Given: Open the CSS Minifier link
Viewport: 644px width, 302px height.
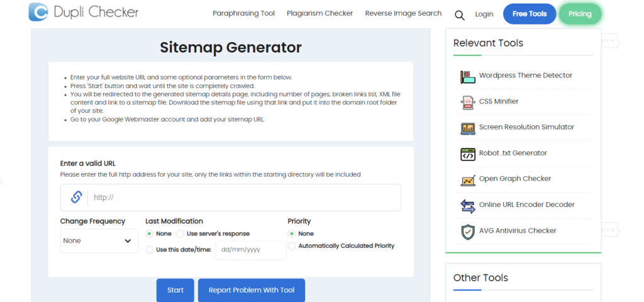Looking at the screenshot, I should (499, 101).
